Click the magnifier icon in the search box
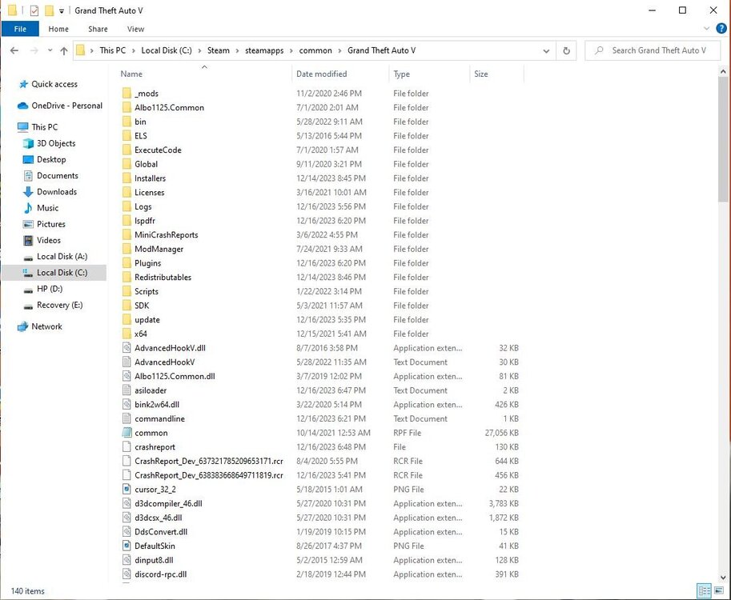731x600 pixels. [x=600, y=50]
